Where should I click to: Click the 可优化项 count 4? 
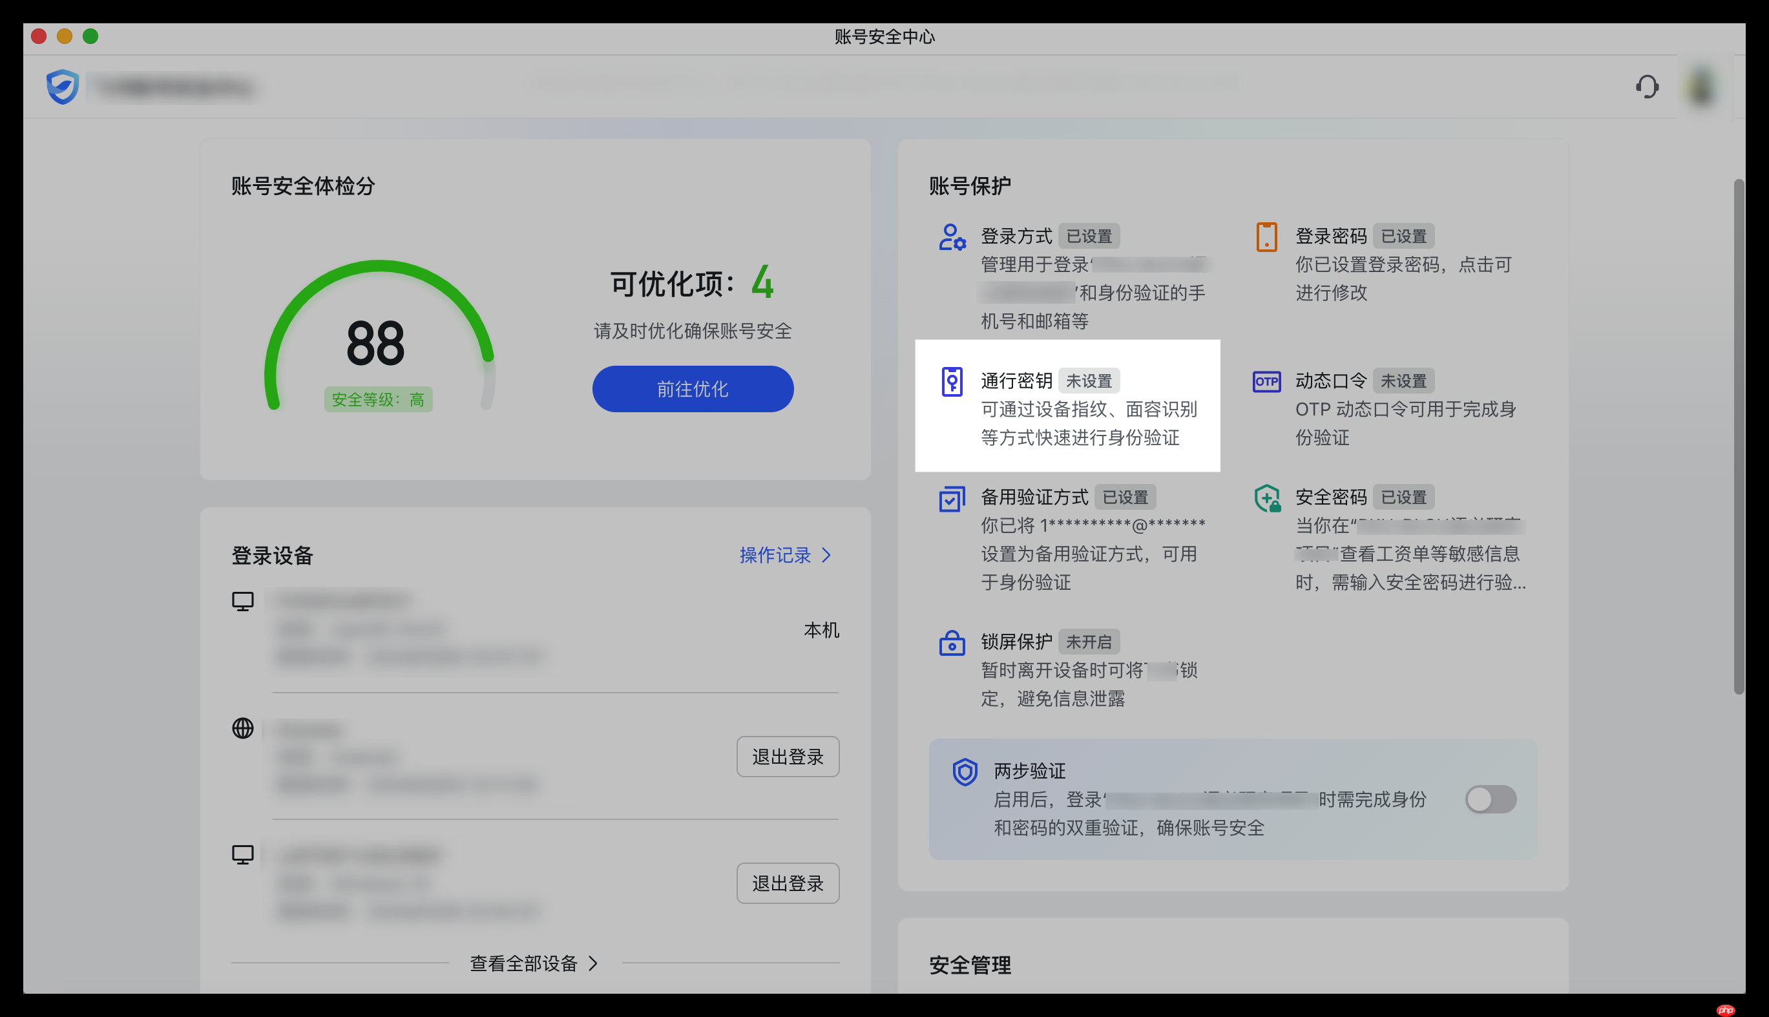click(x=762, y=283)
